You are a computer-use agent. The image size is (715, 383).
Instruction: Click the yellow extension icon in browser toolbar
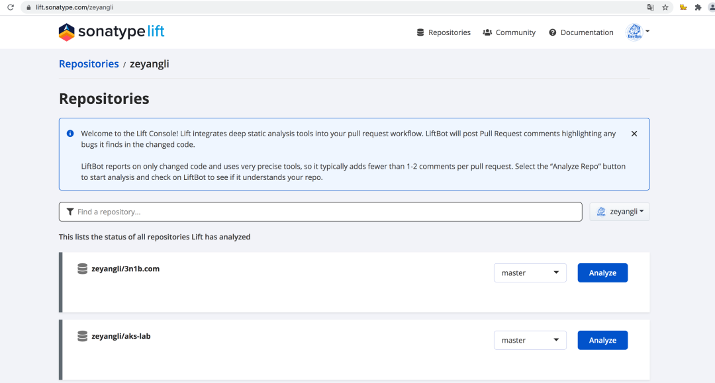click(683, 7)
